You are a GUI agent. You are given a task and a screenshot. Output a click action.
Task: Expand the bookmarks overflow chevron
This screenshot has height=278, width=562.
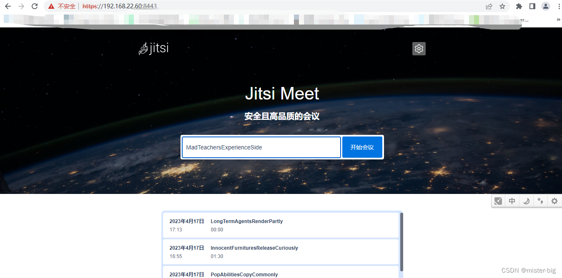tap(558, 19)
